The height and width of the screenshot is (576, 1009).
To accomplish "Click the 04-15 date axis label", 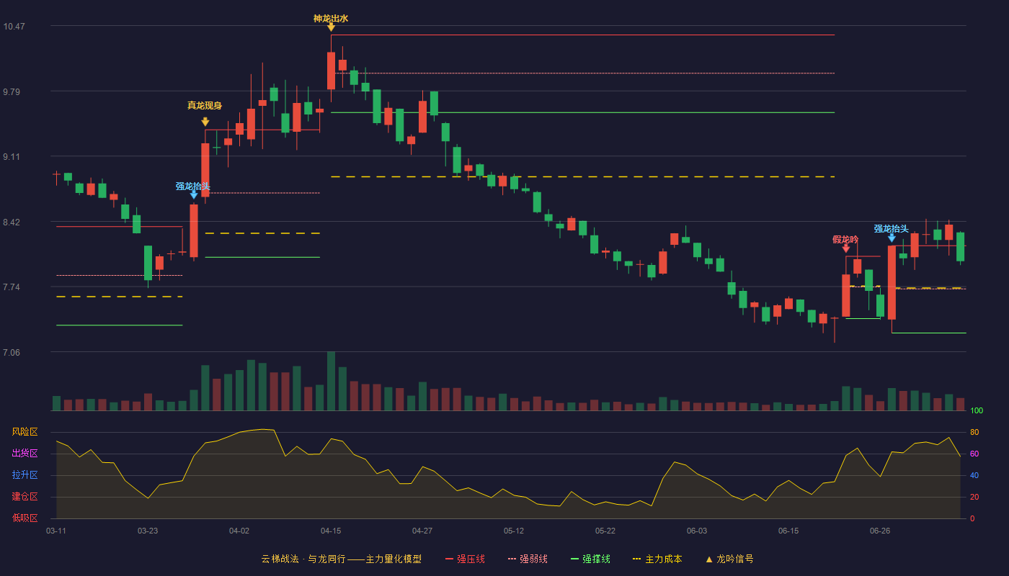I will (331, 531).
